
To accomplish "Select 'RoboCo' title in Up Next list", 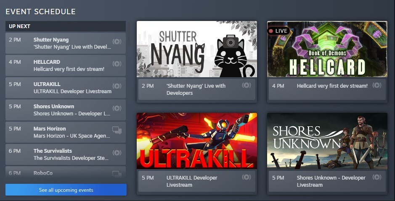I will (43, 173).
